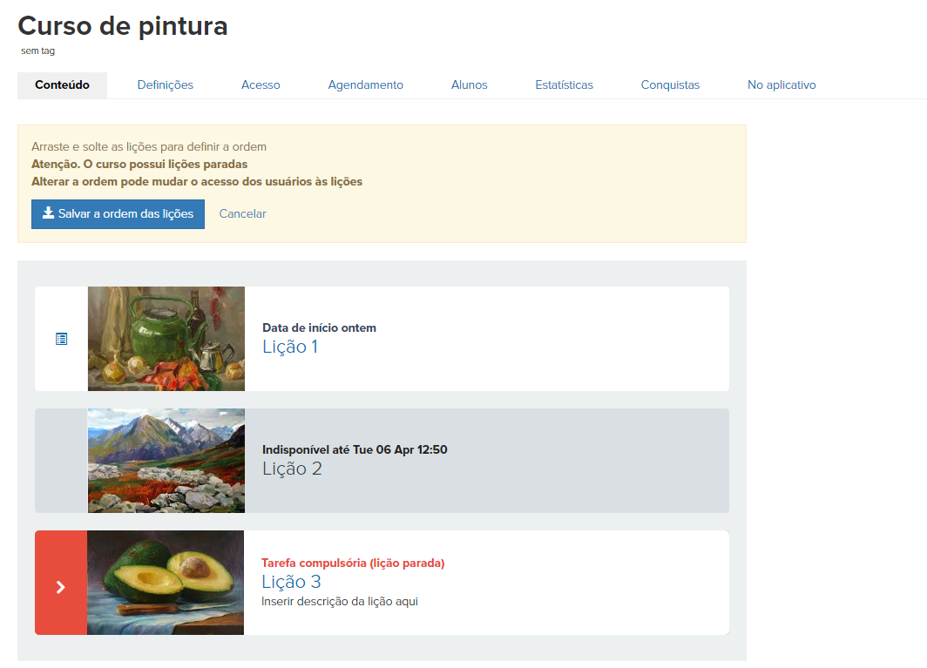Screen dimensions: 927x668
Task: Save the lesson order with Salvar button
Action: pyautogui.click(x=118, y=214)
